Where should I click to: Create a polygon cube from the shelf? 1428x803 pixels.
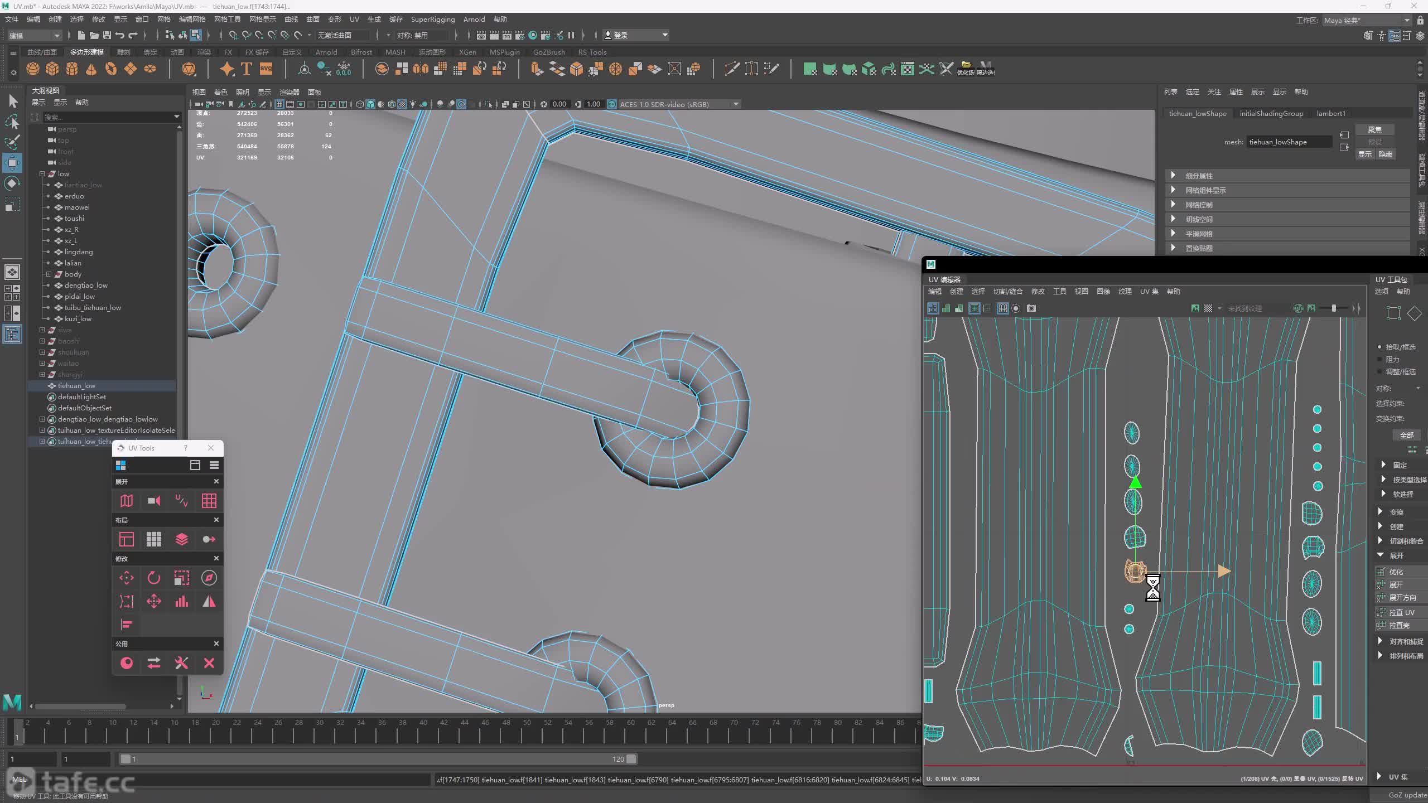point(52,69)
